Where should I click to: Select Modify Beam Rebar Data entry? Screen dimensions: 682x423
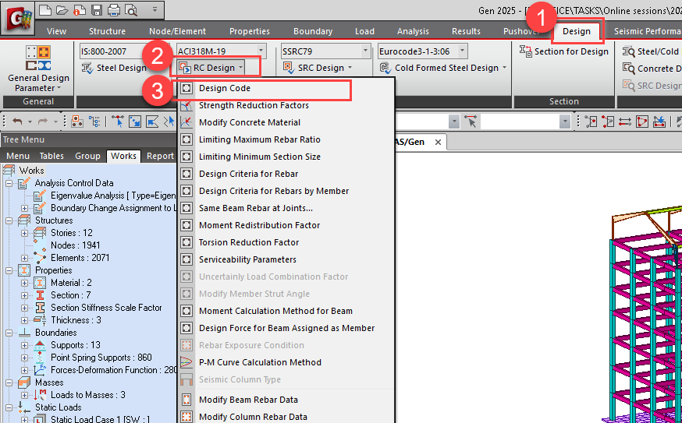(x=287, y=400)
